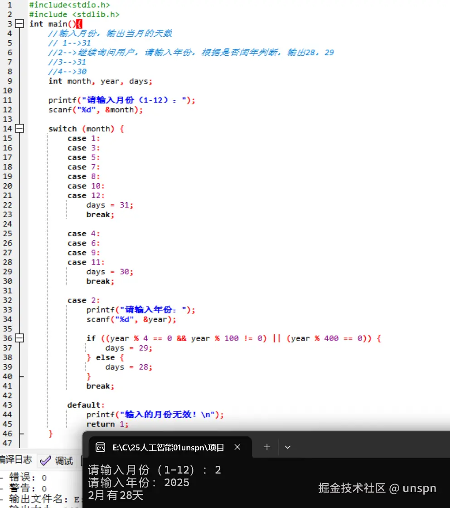Click line number 1 in the gutter
This screenshot has height=508, width=450.
10,5
